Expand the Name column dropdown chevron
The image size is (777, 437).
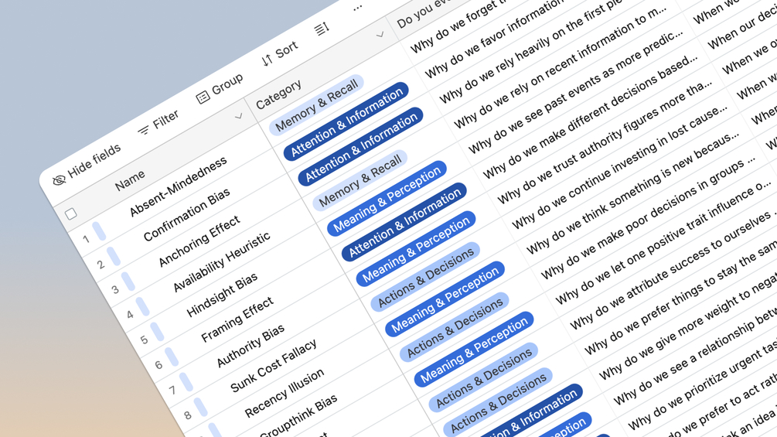point(238,117)
